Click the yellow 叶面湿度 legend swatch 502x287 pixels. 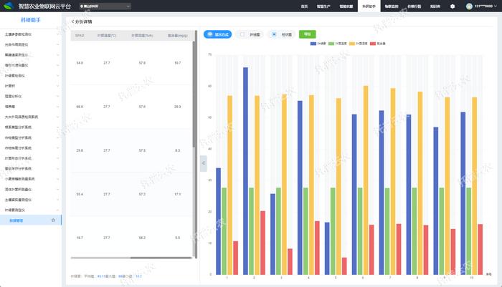tap(354, 43)
